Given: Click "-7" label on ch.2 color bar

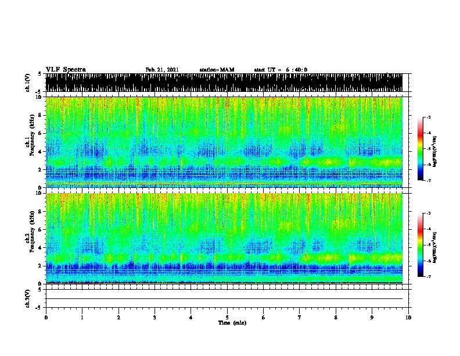Looking at the screenshot, I should point(428,276).
